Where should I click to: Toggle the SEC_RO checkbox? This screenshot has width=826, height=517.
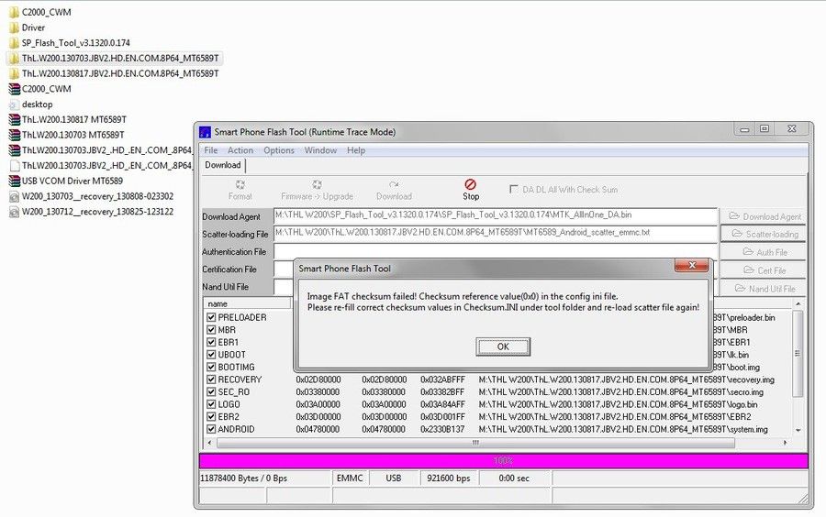[x=211, y=391]
